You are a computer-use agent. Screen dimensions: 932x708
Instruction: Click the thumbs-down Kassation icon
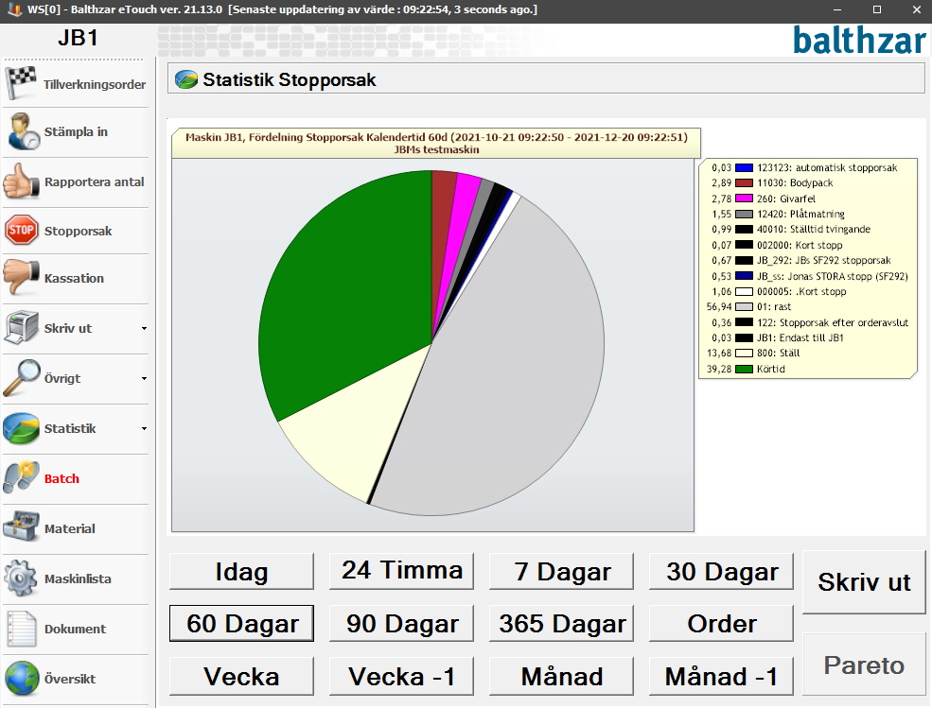point(21,277)
